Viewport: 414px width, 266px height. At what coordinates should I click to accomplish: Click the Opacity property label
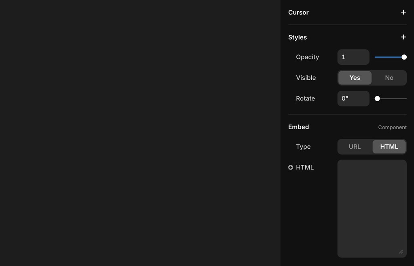click(307, 57)
